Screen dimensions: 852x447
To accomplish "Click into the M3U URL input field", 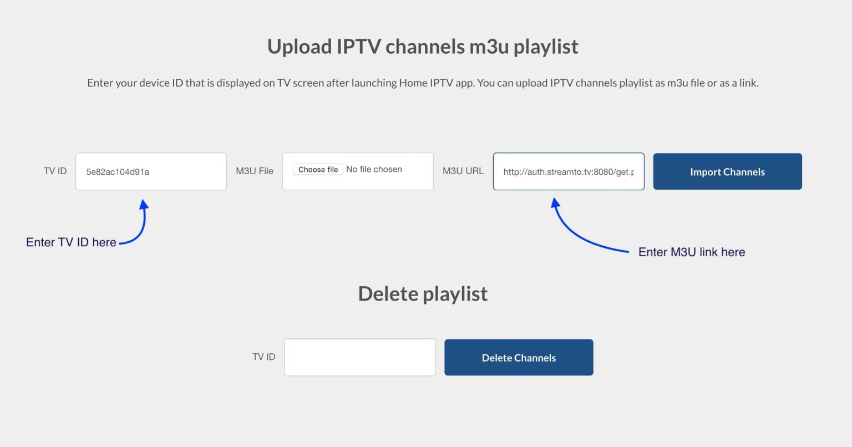I will tap(569, 171).
